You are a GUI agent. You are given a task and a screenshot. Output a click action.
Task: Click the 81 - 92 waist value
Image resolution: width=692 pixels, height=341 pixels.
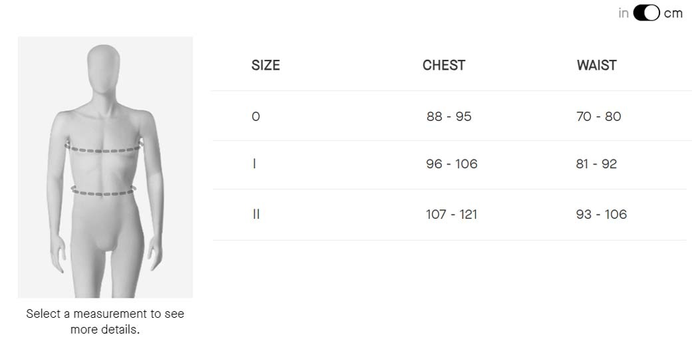click(597, 164)
